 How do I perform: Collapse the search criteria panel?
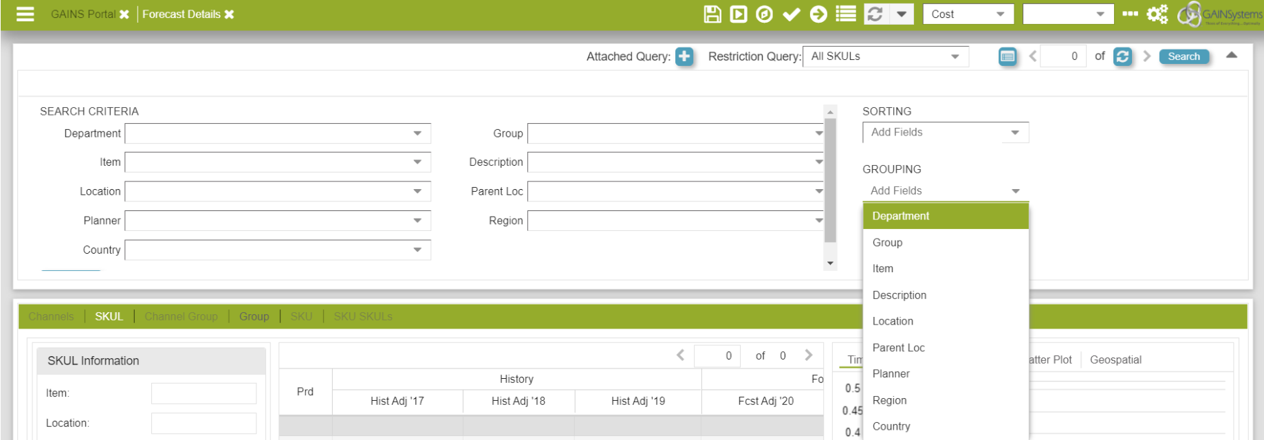[1232, 55]
